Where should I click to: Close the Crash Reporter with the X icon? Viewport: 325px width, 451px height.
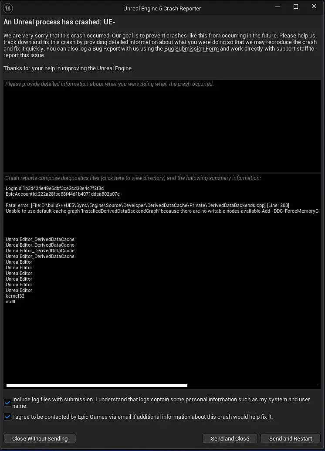pyautogui.click(x=314, y=7)
